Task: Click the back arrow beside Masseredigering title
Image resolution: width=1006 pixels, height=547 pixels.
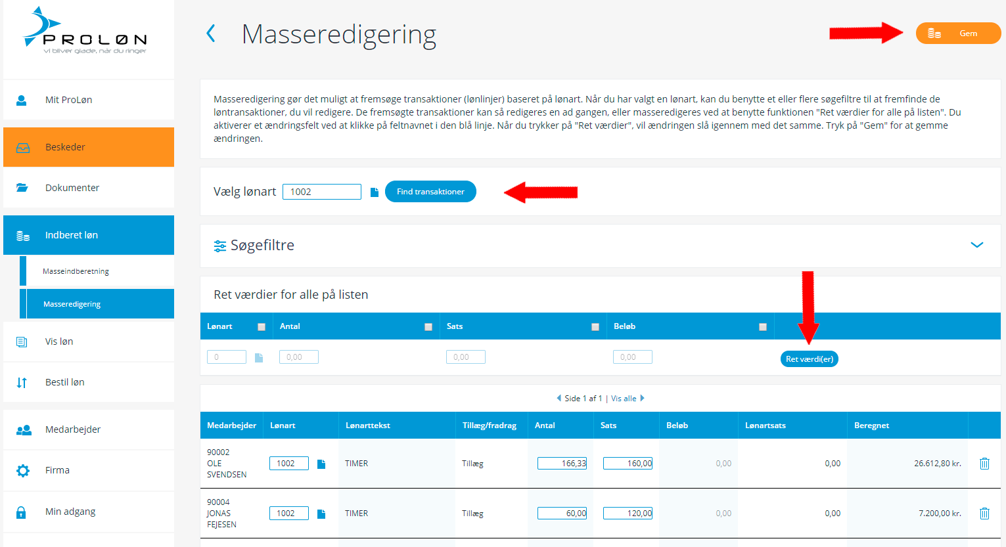Action: [211, 33]
